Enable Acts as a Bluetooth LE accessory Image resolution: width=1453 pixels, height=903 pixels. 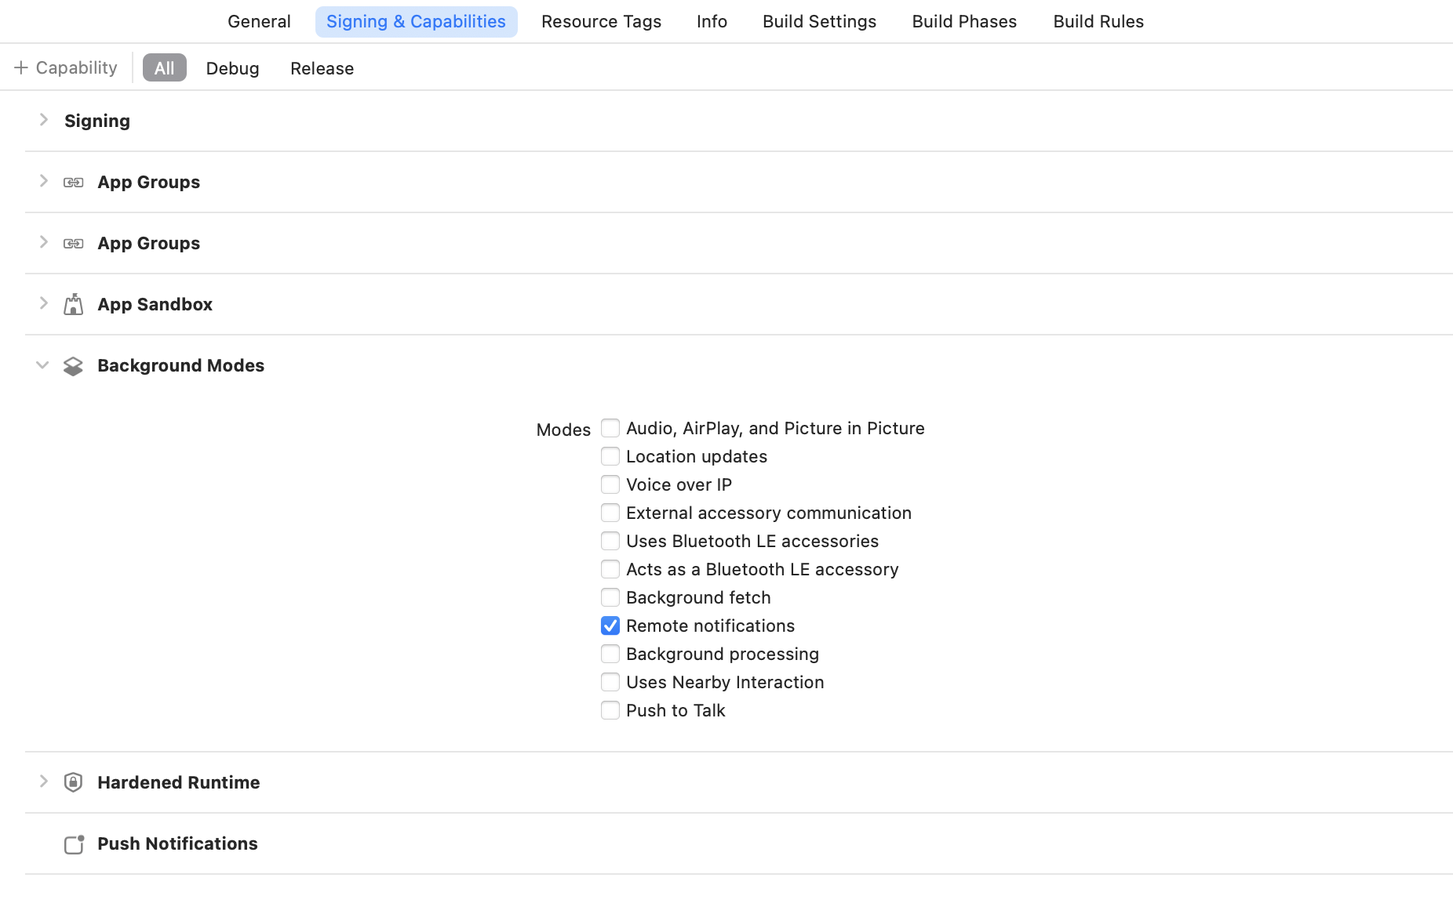click(x=610, y=569)
